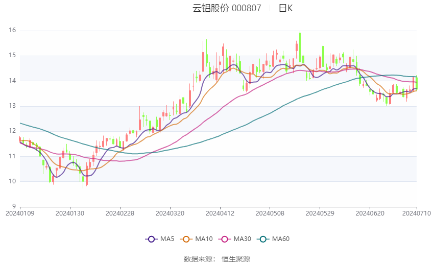The width and height of the screenshot is (434, 264).
Task: Click the chart title 云铝股份 000807
Action: pos(227,8)
